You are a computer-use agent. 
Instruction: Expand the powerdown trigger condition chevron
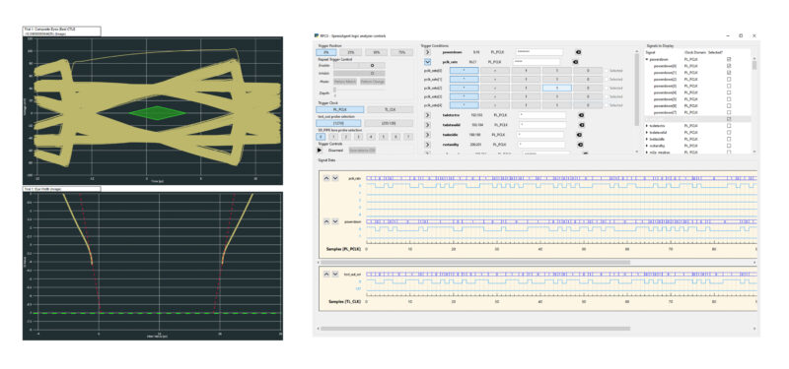pyautogui.click(x=428, y=52)
